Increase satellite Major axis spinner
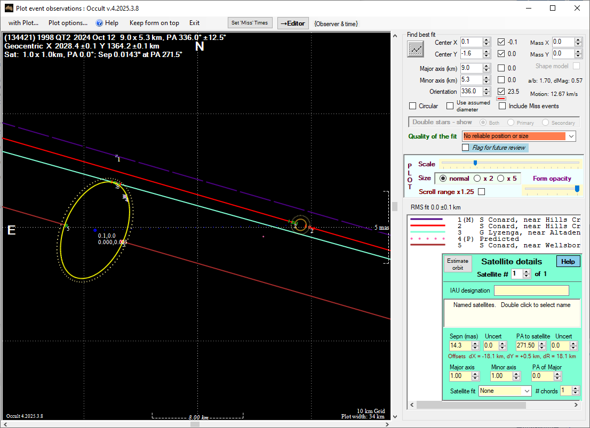This screenshot has height=428, width=590. 475,374
